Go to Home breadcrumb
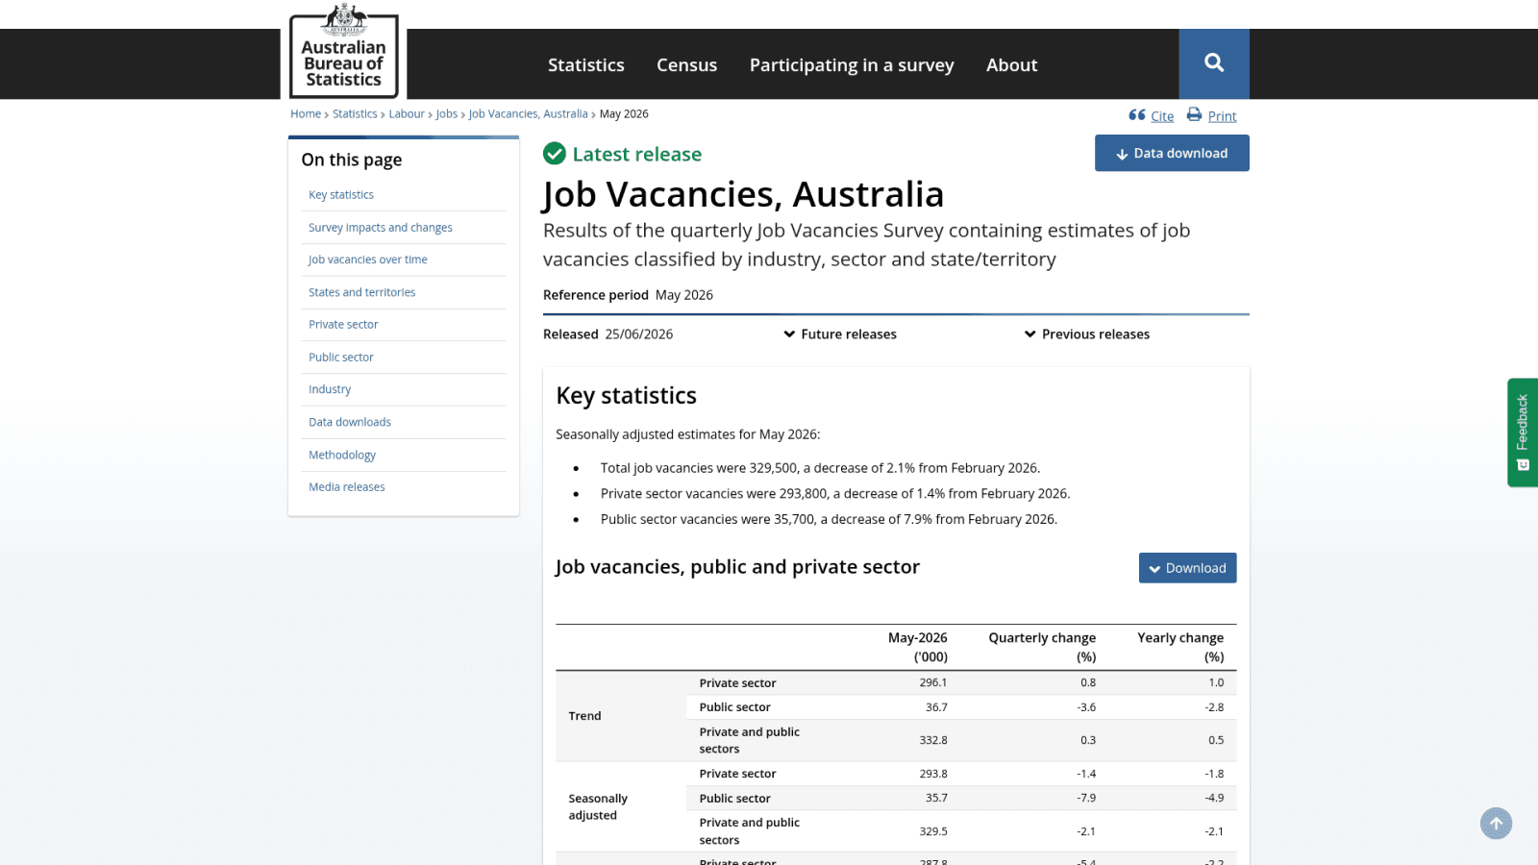Screen dimensions: 1538x865 (x=306, y=113)
